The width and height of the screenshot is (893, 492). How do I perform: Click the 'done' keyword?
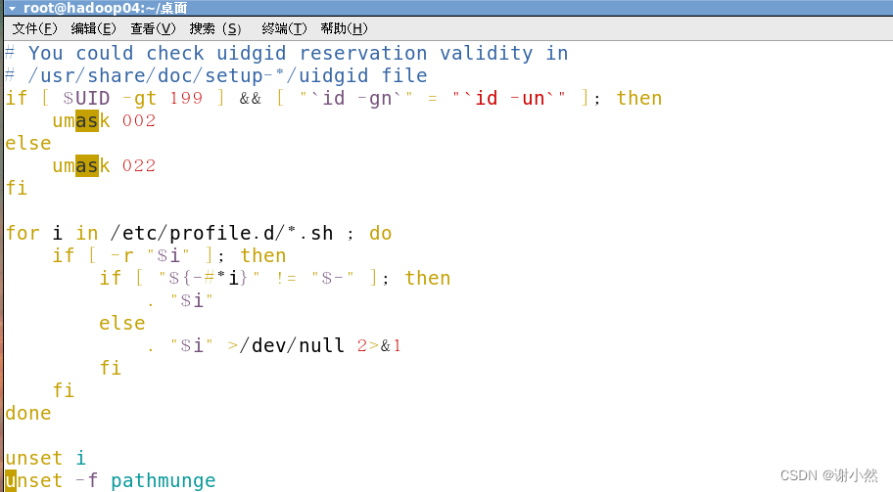coord(27,413)
